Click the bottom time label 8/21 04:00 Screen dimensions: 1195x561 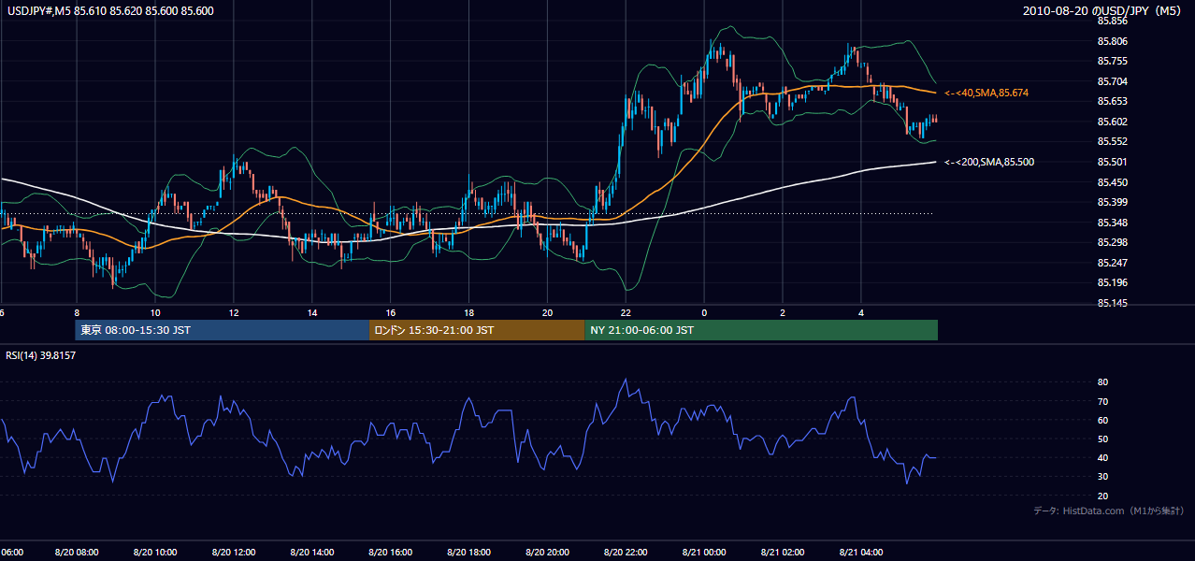point(861,553)
